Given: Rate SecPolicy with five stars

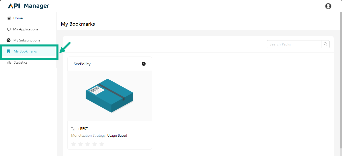Looking at the screenshot, I should [102, 144].
